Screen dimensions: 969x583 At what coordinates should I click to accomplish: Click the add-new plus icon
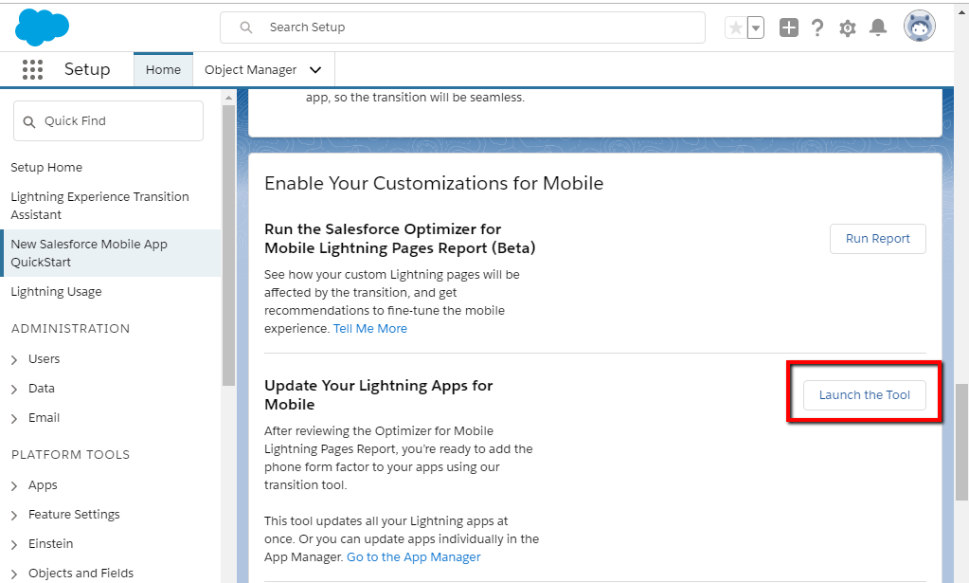coord(788,27)
